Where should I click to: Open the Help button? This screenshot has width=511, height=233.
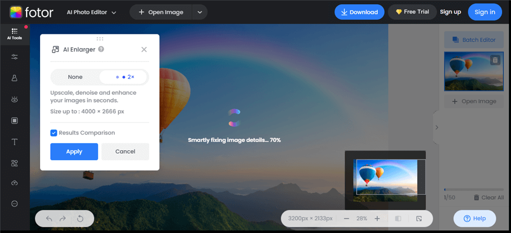coord(475,218)
